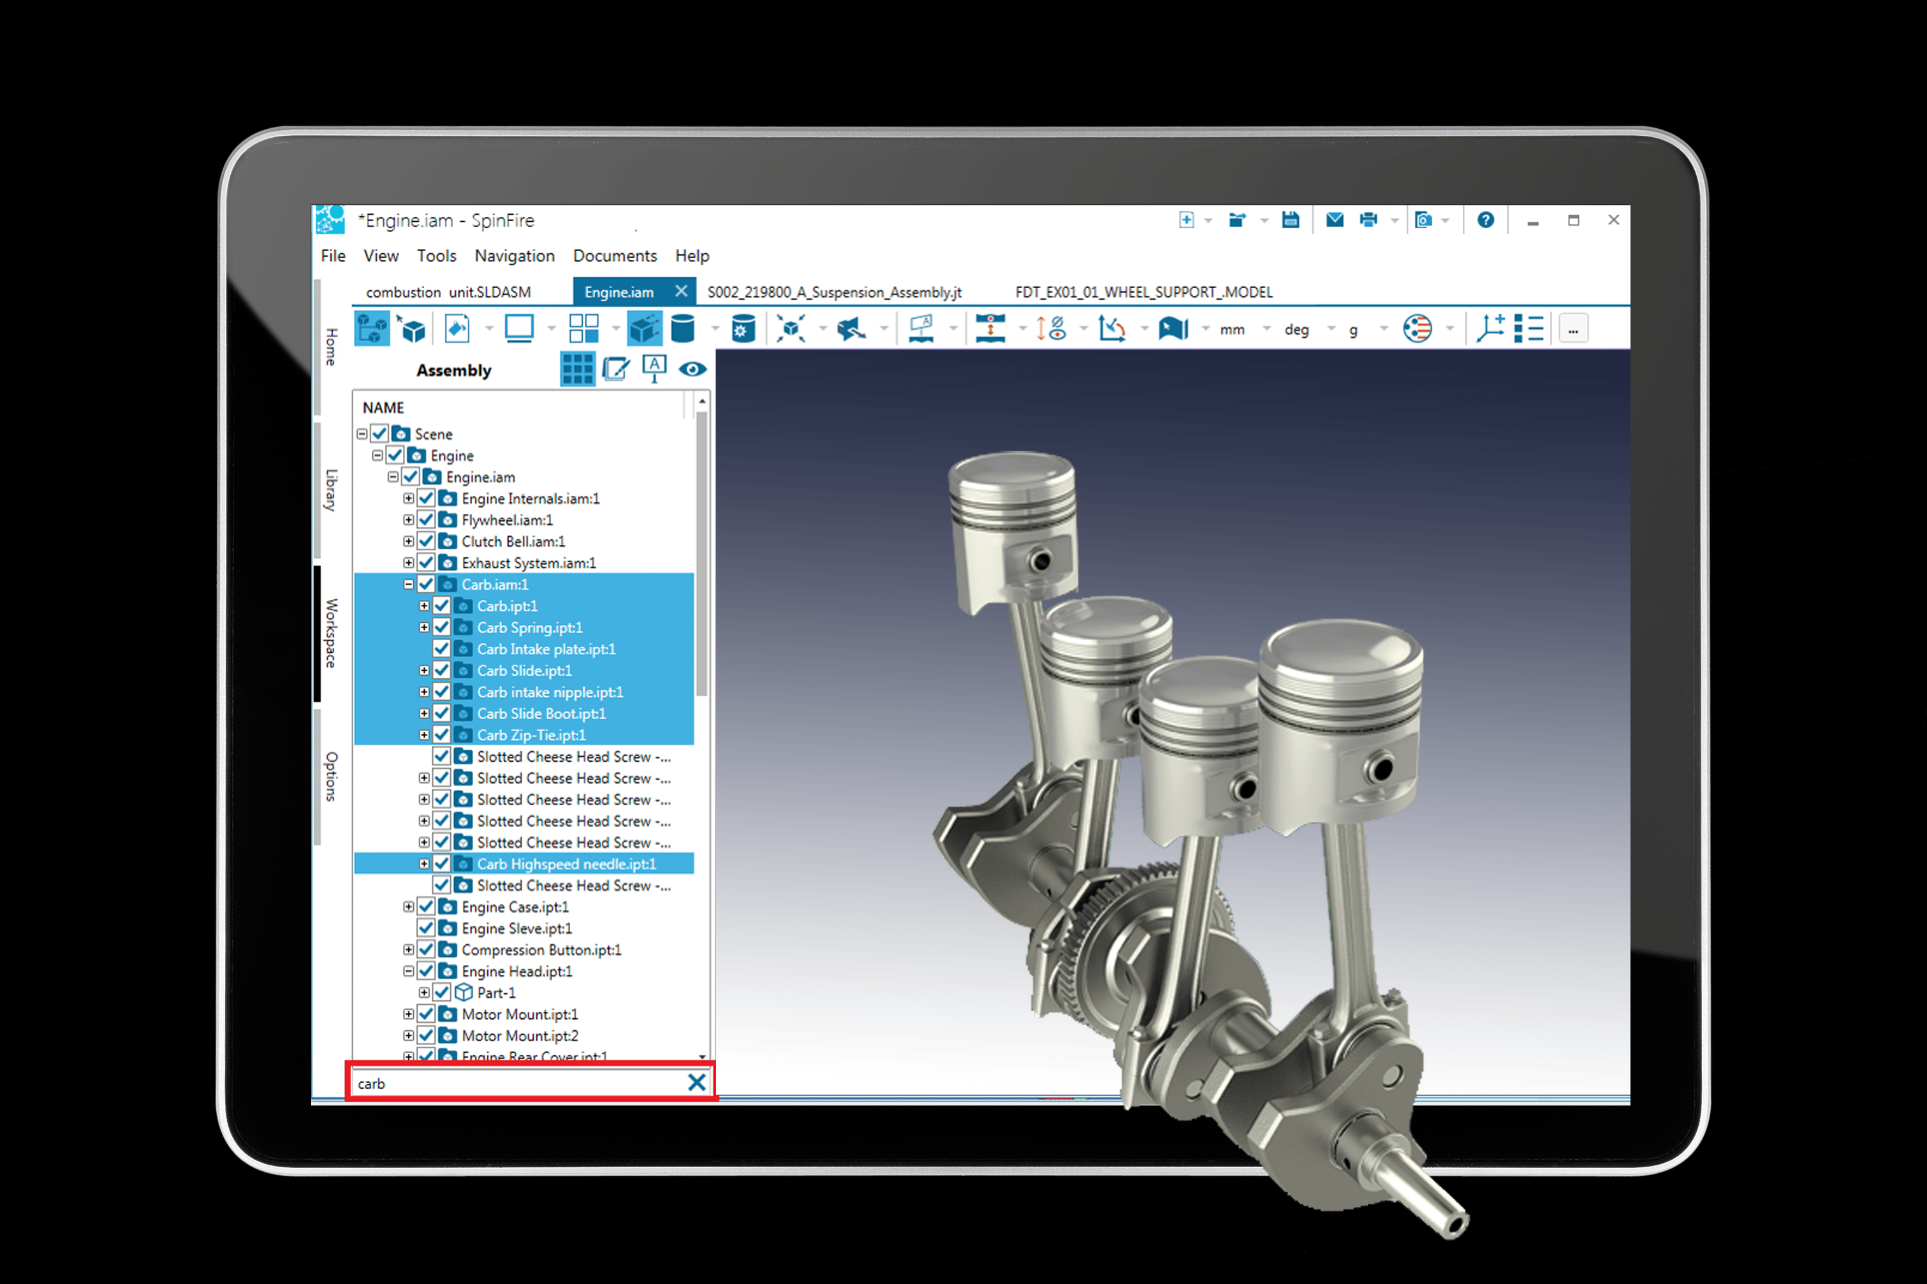
Task: Click the coordinate axis plus icon
Action: (x=1490, y=329)
